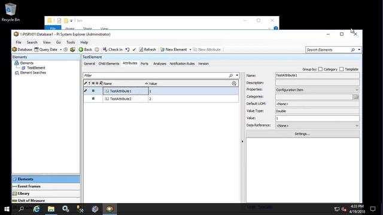Click the New Element toolbar button
This screenshot has width=383, height=215.
coord(174,50)
